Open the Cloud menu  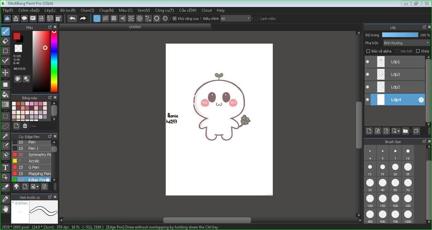(207, 10)
